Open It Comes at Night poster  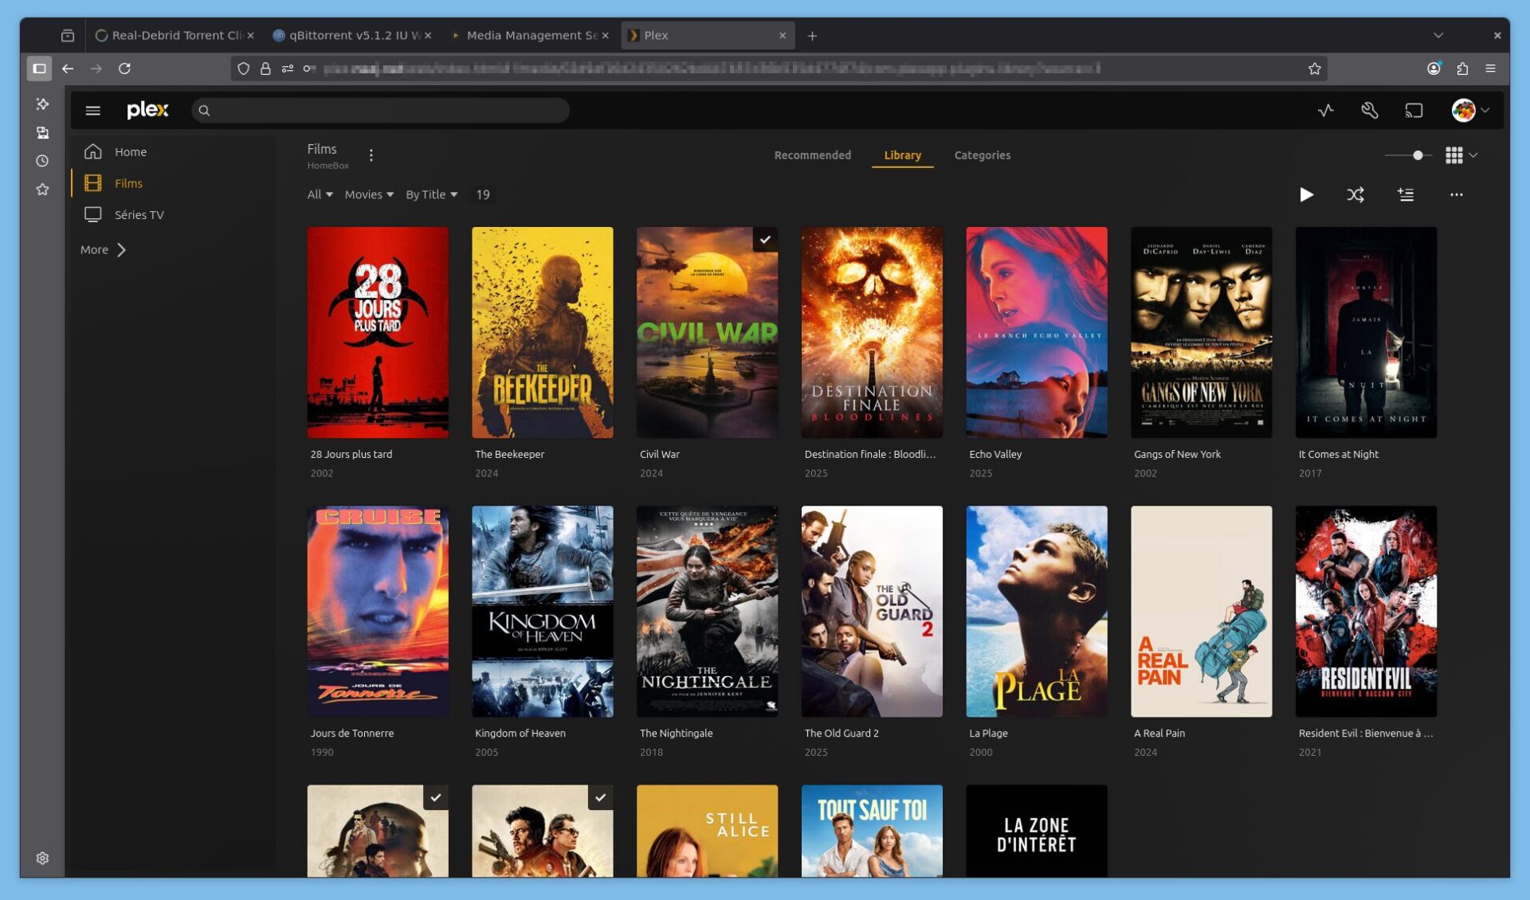coord(1366,332)
